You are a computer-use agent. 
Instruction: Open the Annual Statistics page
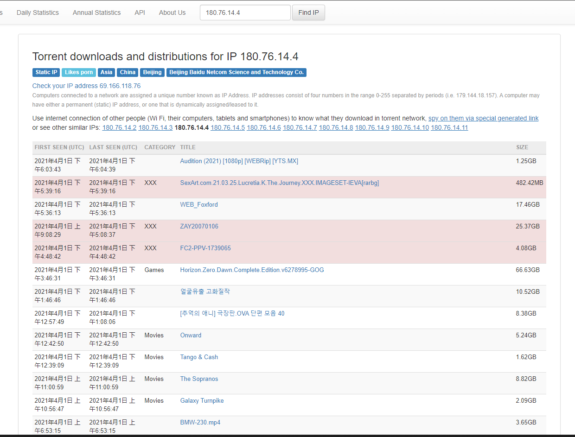96,13
